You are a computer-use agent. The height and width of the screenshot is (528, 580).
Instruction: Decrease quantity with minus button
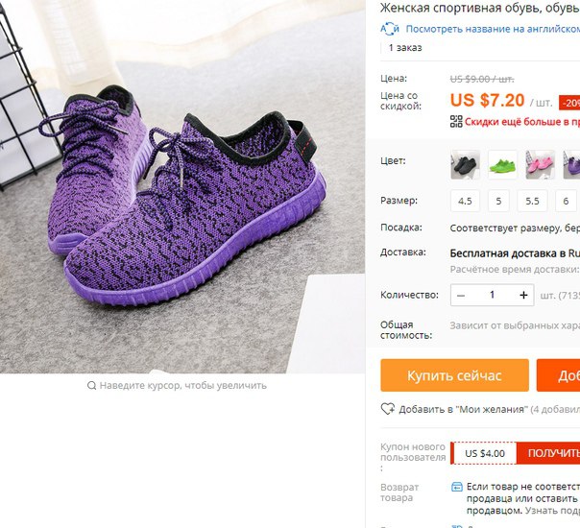click(x=461, y=295)
